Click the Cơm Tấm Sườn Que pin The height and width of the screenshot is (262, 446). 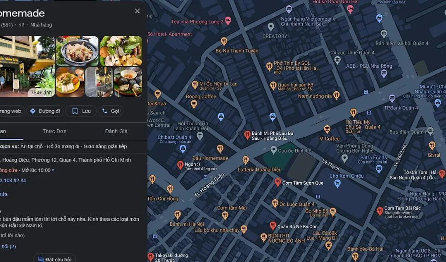278,182
